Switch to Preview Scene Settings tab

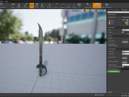click(x=114, y=10)
